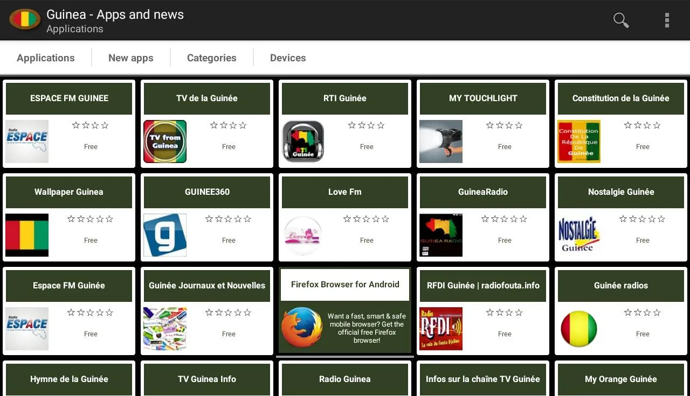Switch to the Categories tab
The width and height of the screenshot is (690, 396).
coord(212,58)
